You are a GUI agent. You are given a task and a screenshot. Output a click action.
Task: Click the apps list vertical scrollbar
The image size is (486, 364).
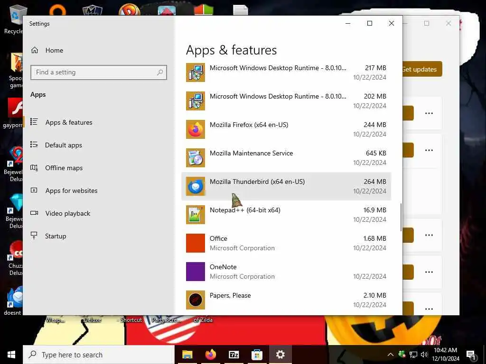coord(401,217)
